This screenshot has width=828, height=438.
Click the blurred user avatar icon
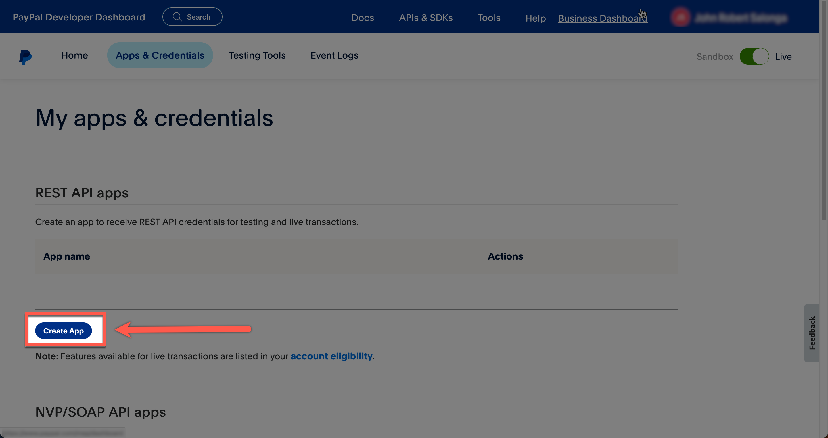pos(681,17)
